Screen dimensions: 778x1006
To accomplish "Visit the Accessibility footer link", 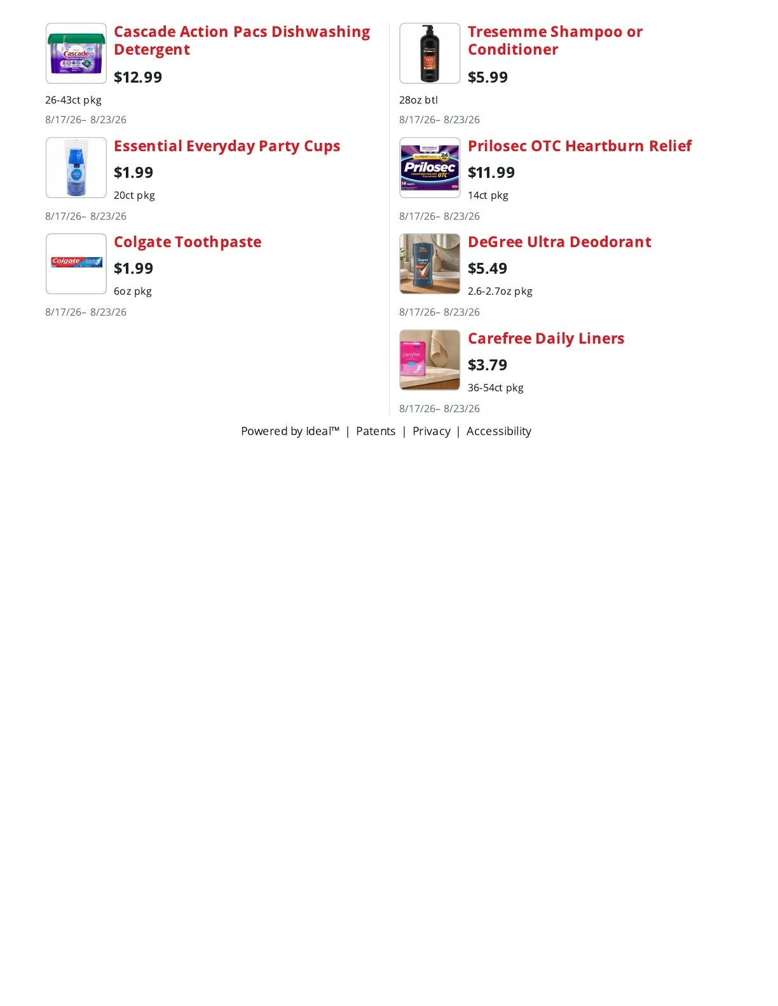I will point(499,431).
